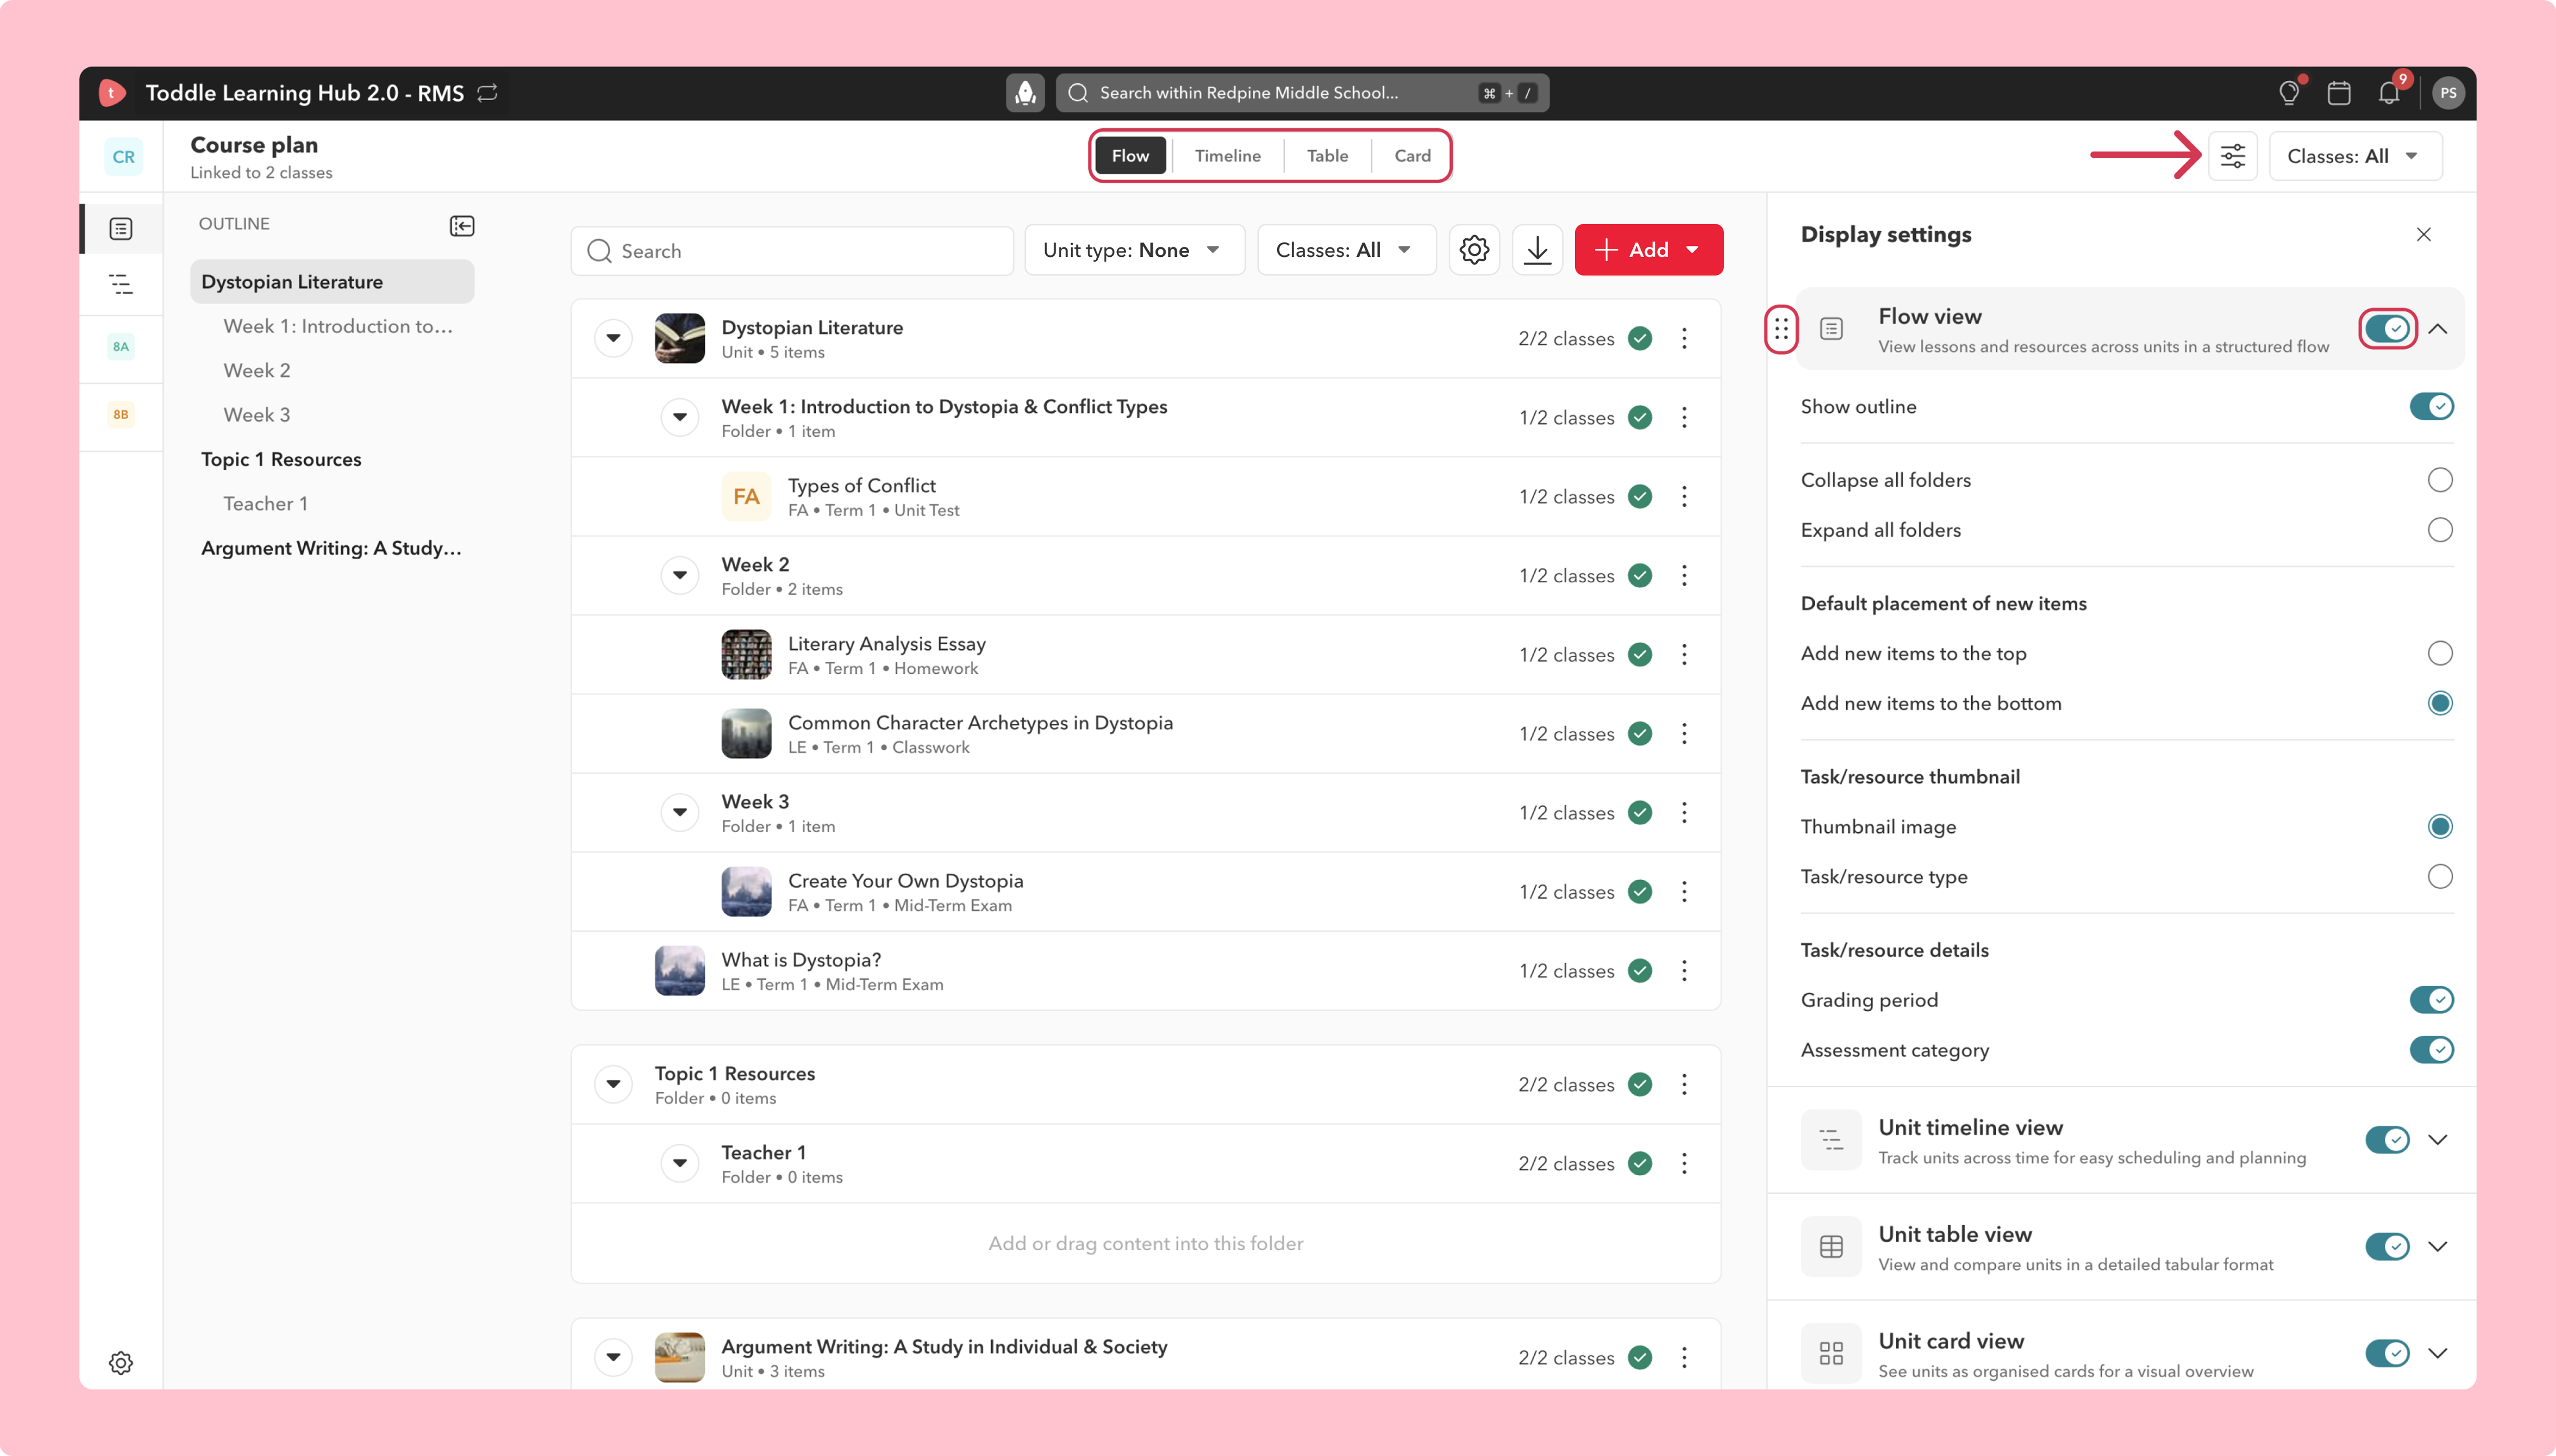
Task: Select Topic 1 Resources in outline
Action: click(281, 460)
